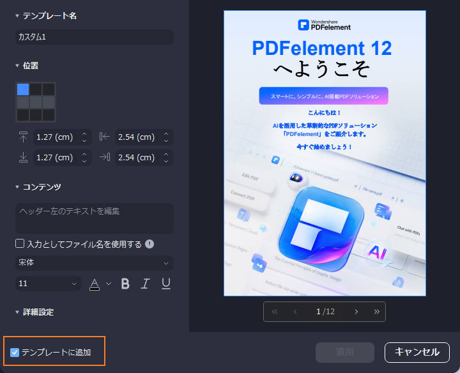Screen dimensions: 460x373
Task: Decrease bottom margin 1.27 cm stepper
Action: coord(84,161)
